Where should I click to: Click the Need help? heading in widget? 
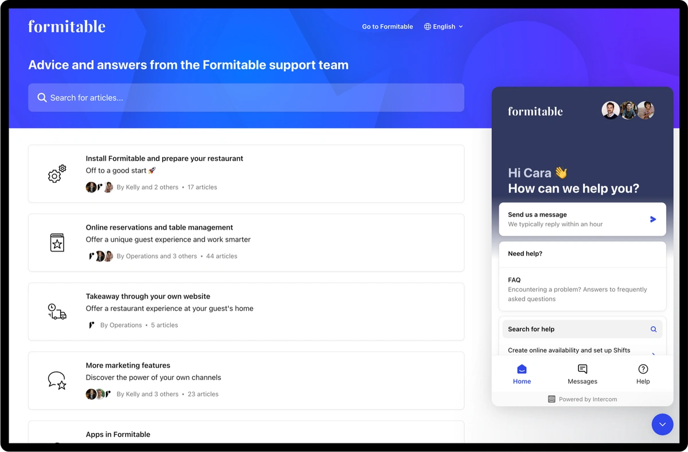pyautogui.click(x=525, y=254)
